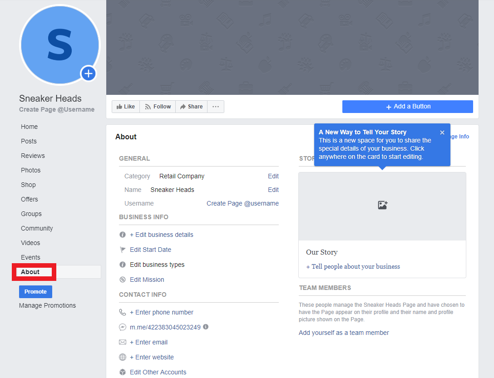Open the Videos tab in sidebar
The height and width of the screenshot is (378, 494).
(x=30, y=243)
